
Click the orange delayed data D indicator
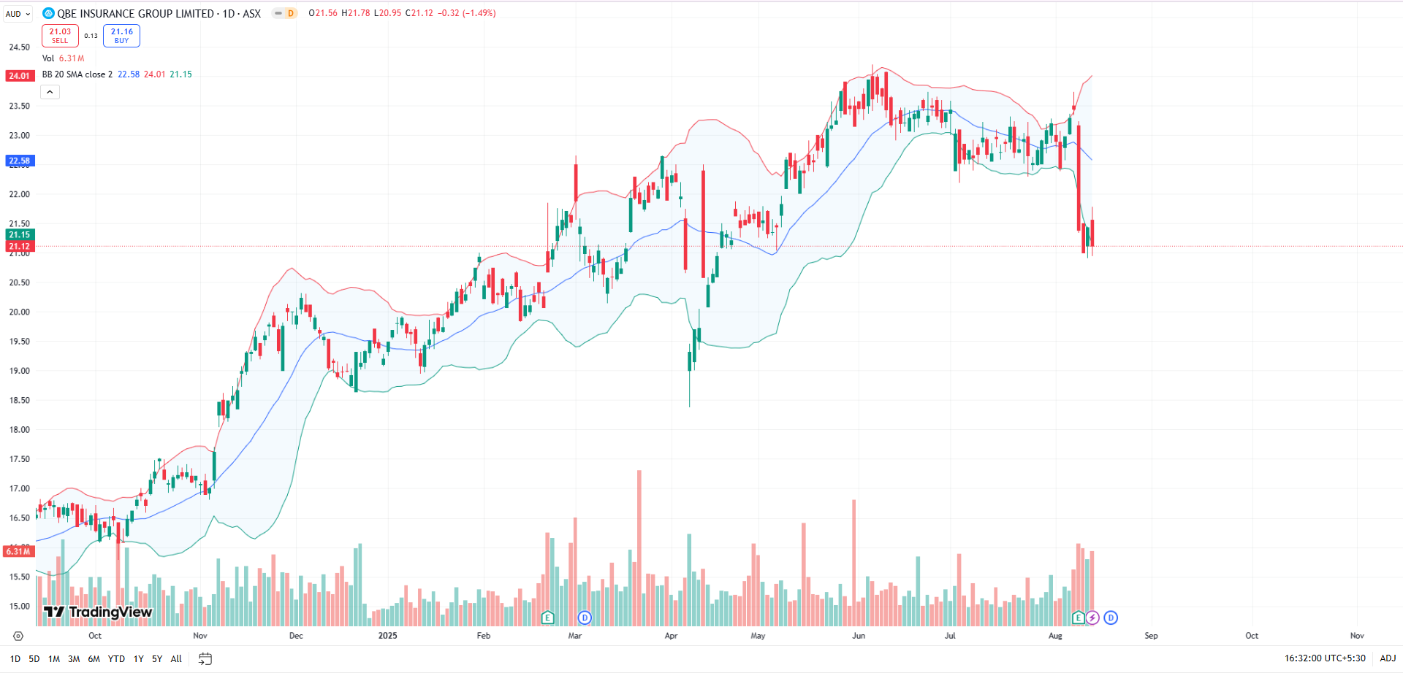(x=290, y=13)
